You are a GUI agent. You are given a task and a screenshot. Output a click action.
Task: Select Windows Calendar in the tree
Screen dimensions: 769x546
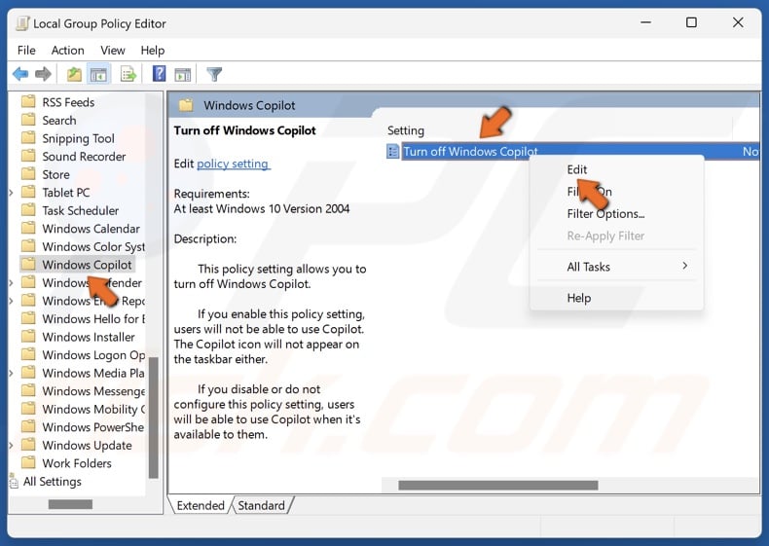(x=91, y=229)
